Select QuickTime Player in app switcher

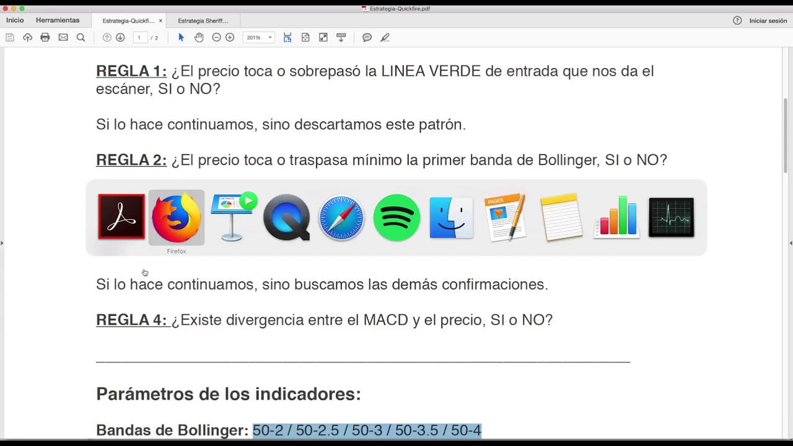pyautogui.click(x=286, y=217)
